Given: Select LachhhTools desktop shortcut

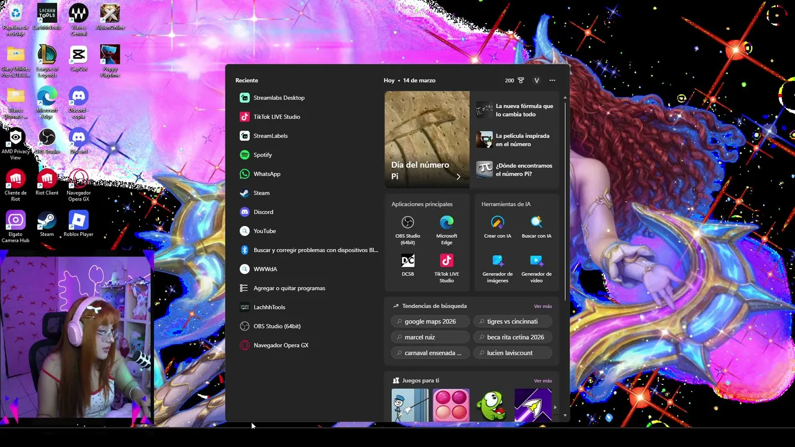Looking at the screenshot, I should pos(47,17).
